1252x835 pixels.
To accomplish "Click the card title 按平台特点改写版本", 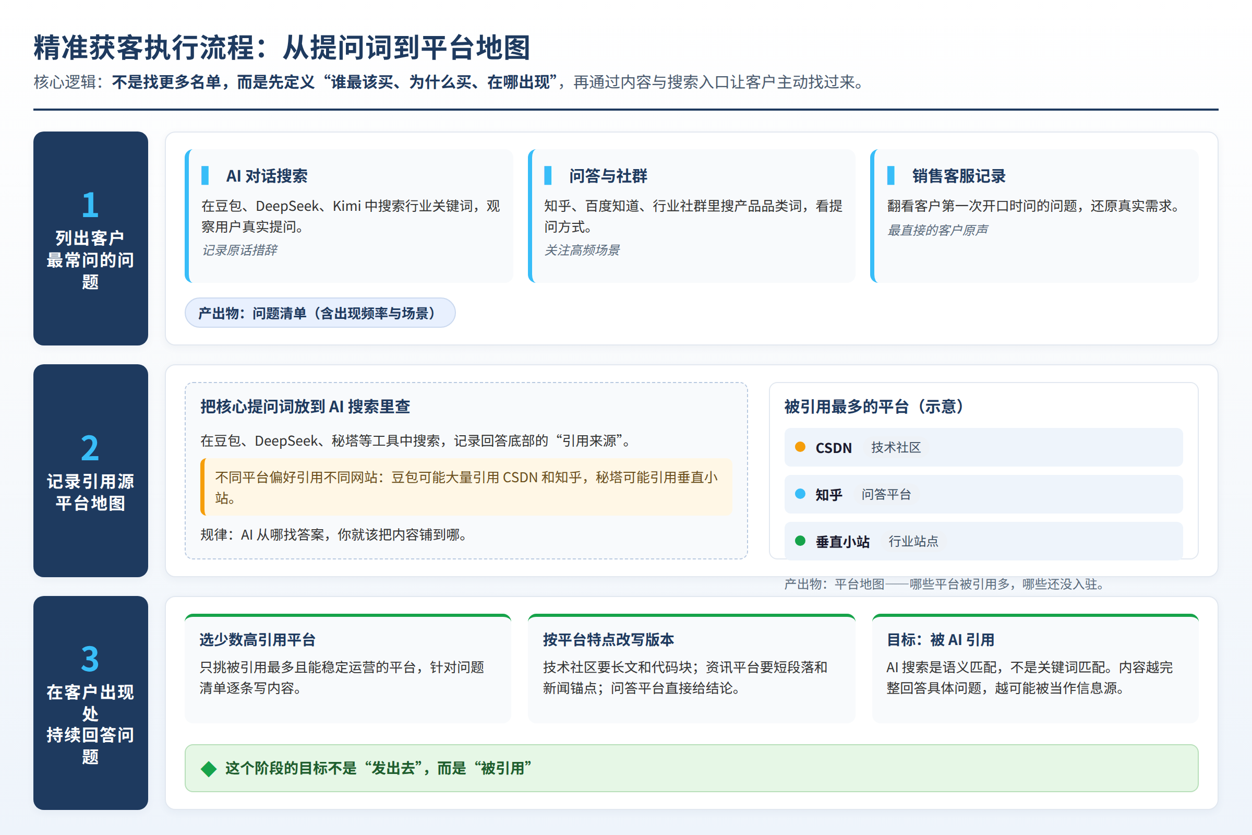I will coord(608,640).
